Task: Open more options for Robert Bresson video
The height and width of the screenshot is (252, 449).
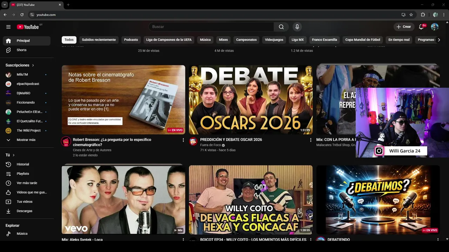Action: coord(183,140)
